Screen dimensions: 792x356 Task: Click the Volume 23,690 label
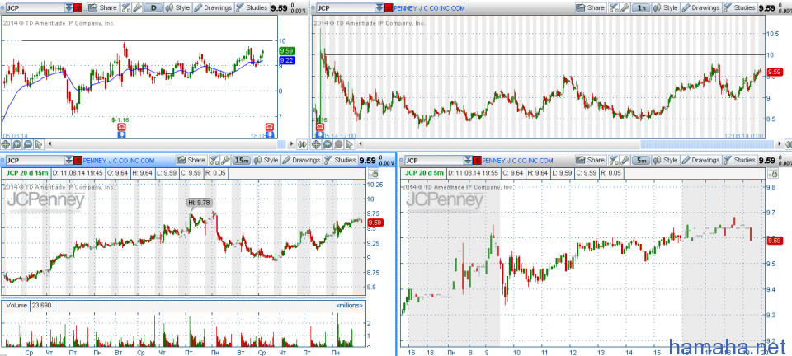coord(27,305)
